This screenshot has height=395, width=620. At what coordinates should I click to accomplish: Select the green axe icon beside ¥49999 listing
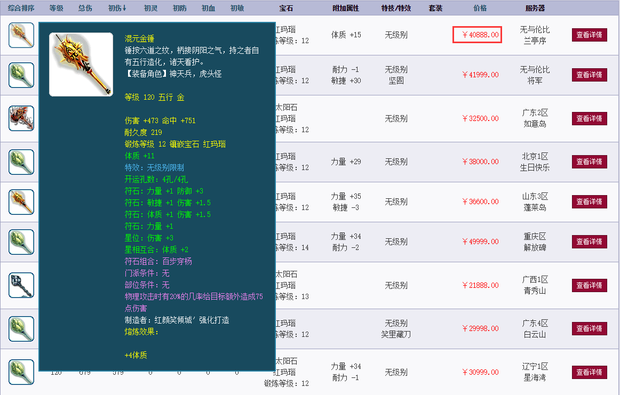(20, 241)
